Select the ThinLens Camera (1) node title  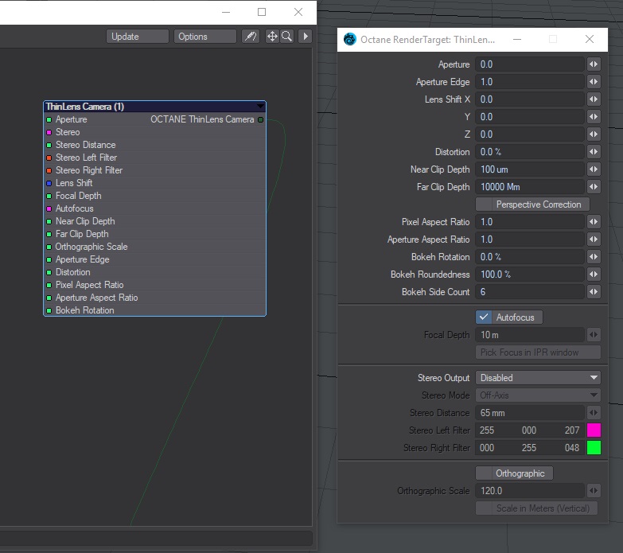point(85,107)
